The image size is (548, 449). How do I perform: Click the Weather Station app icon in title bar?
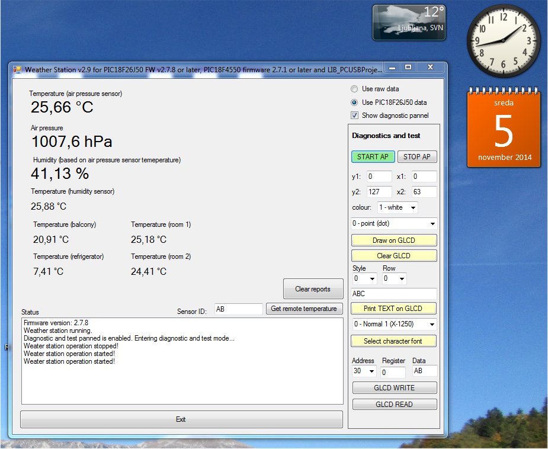pos(17,69)
